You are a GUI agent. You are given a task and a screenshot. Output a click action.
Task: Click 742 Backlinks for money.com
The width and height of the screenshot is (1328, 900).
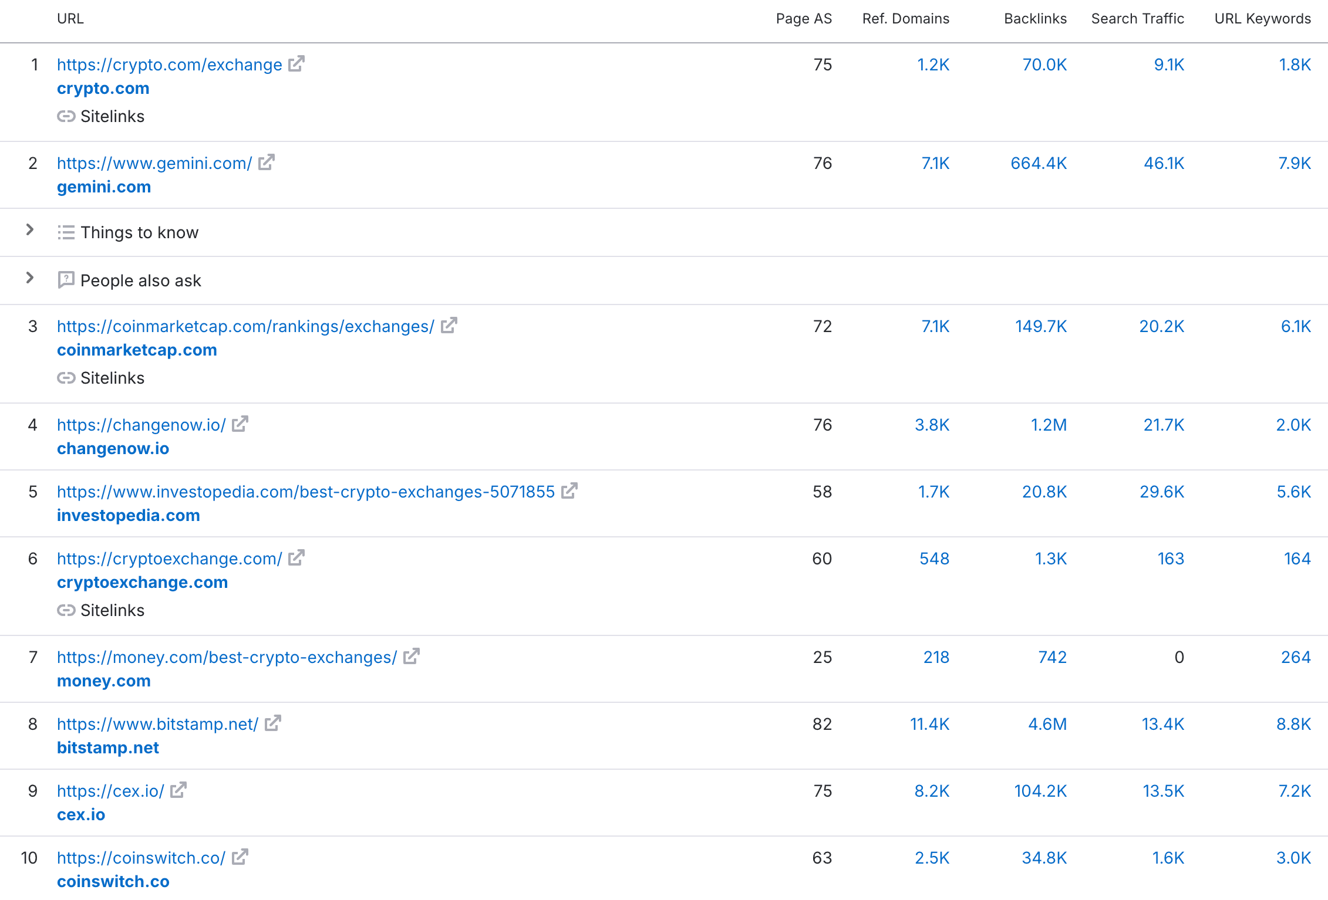click(x=1053, y=657)
